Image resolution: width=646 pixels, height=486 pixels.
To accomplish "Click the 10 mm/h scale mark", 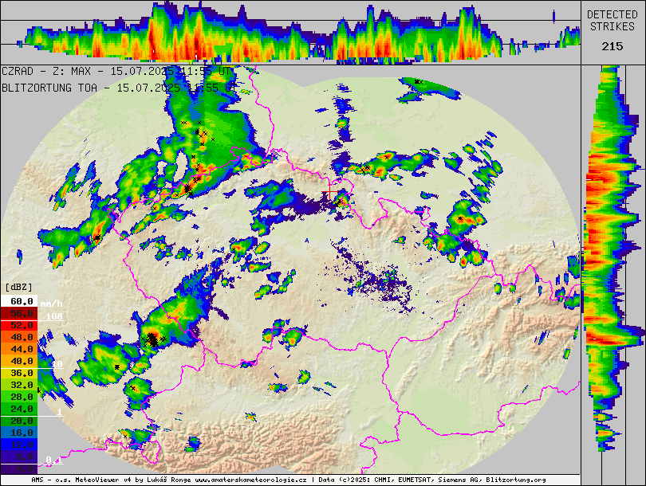I will click(x=57, y=364).
